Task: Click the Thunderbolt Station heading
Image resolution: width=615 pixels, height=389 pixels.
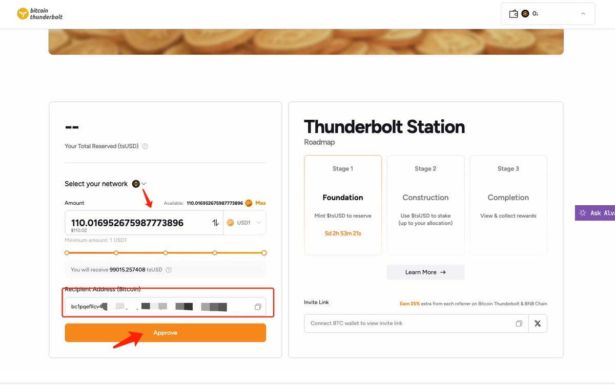Action: click(x=384, y=127)
